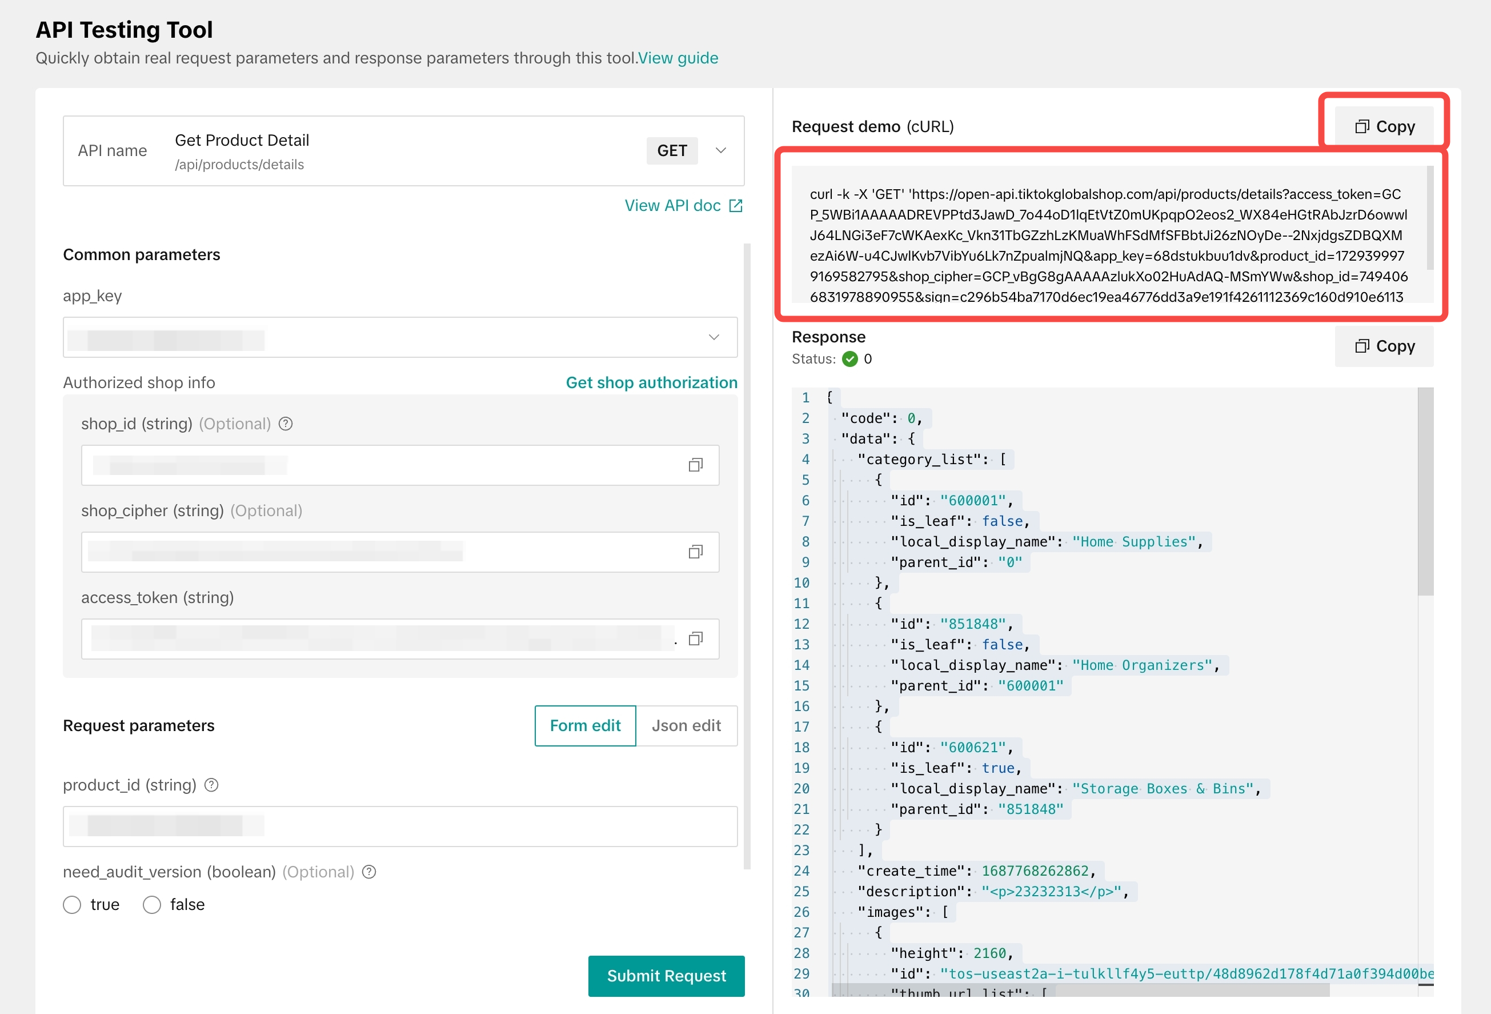This screenshot has height=1014, width=1491.
Task: Select false for need_audit_version
Action: [152, 904]
